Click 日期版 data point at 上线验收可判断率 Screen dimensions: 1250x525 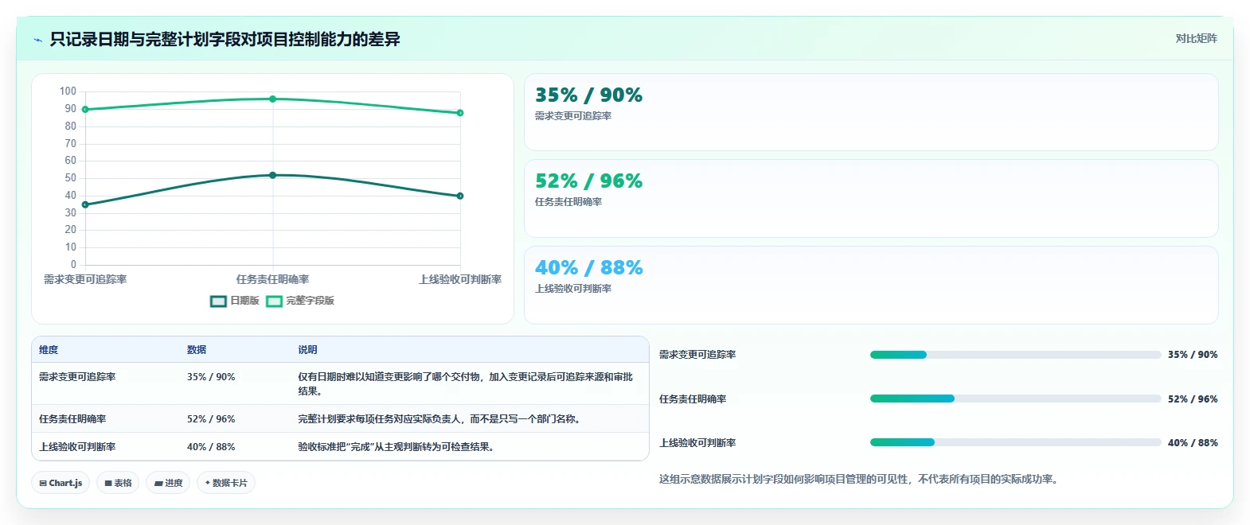460,196
